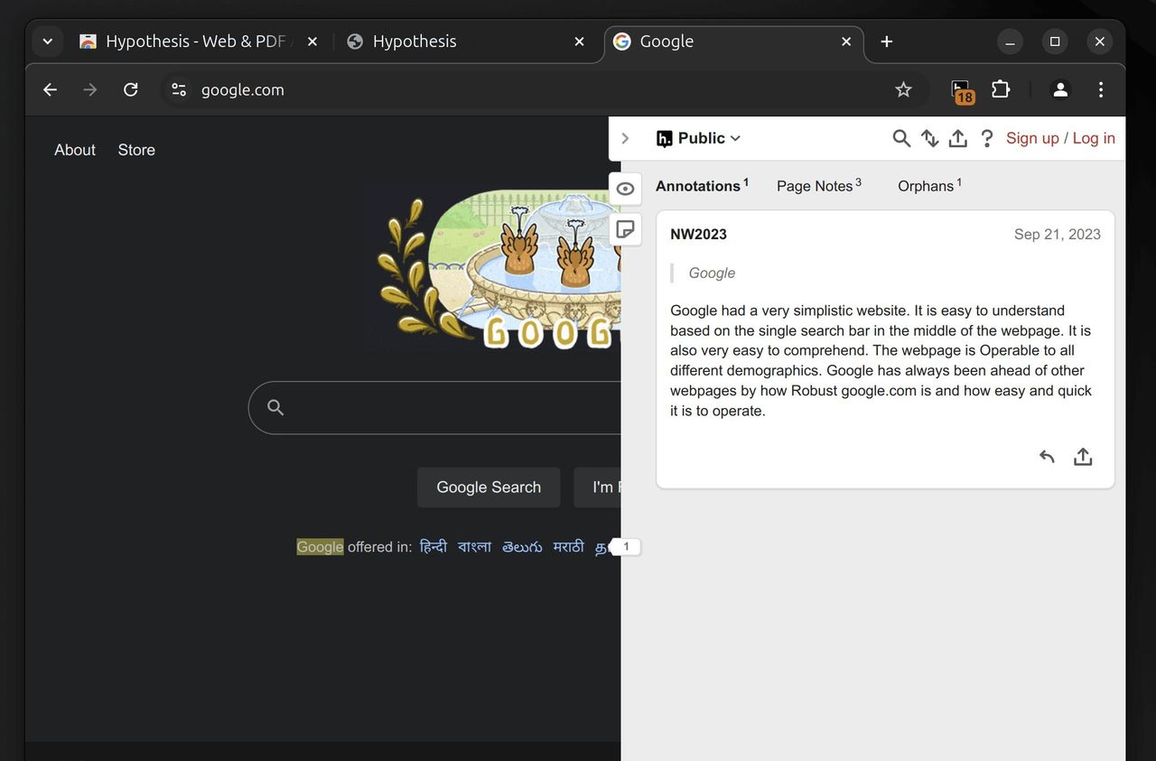Screen dimensions: 1156x761
Task: Click the हिन्दी language link
Action: [x=433, y=547]
